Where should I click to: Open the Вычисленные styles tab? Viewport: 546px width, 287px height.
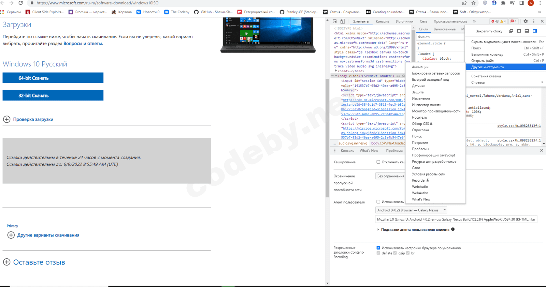445,29
